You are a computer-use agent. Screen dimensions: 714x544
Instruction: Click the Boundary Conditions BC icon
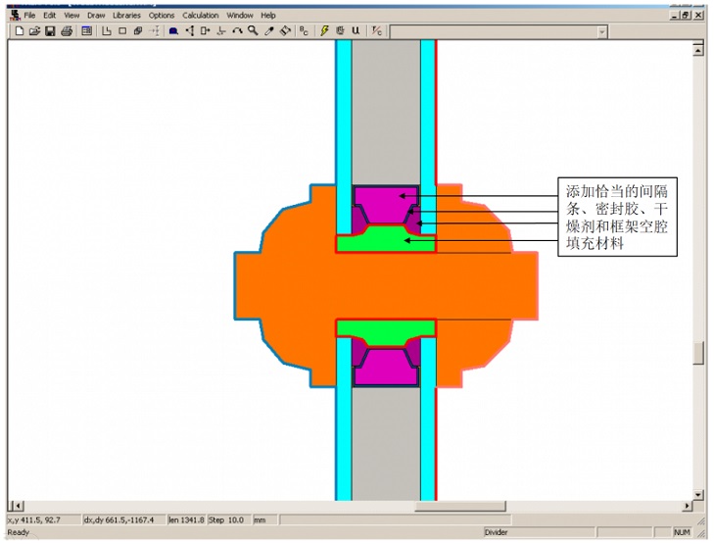304,31
